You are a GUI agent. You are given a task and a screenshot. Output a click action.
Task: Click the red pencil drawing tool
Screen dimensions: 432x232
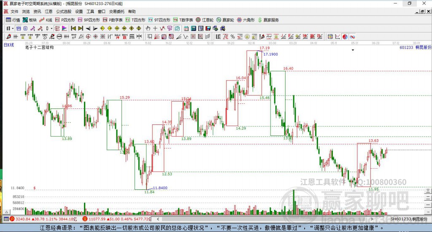click(x=8, y=37)
